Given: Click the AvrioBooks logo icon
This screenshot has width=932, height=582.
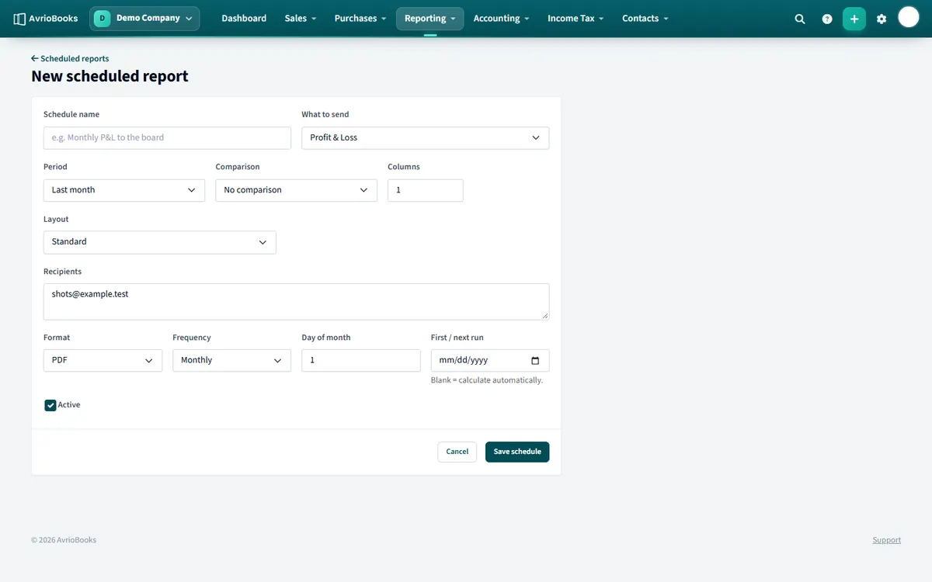Looking at the screenshot, I should pos(20,19).
